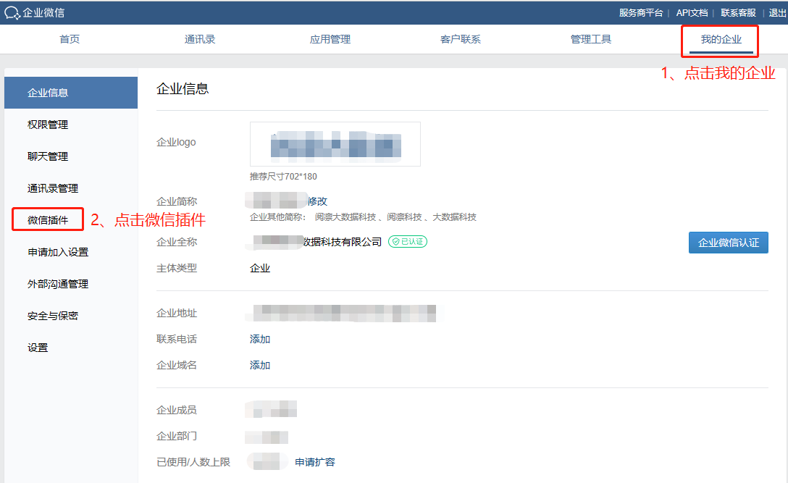Click the 主体类型 value 企业

pos(260,269)
